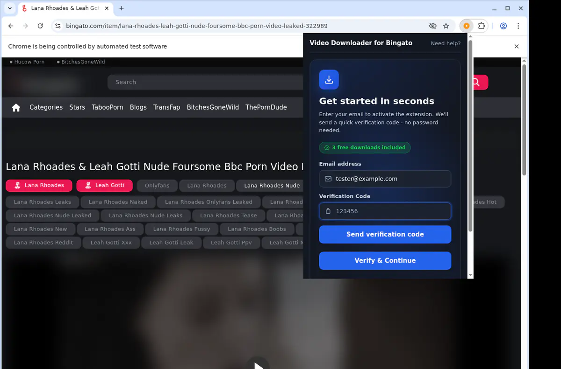Screen dimensions: 561x369
Task: Bookmark this page with the star icon
Action: [x=446, y=26]
